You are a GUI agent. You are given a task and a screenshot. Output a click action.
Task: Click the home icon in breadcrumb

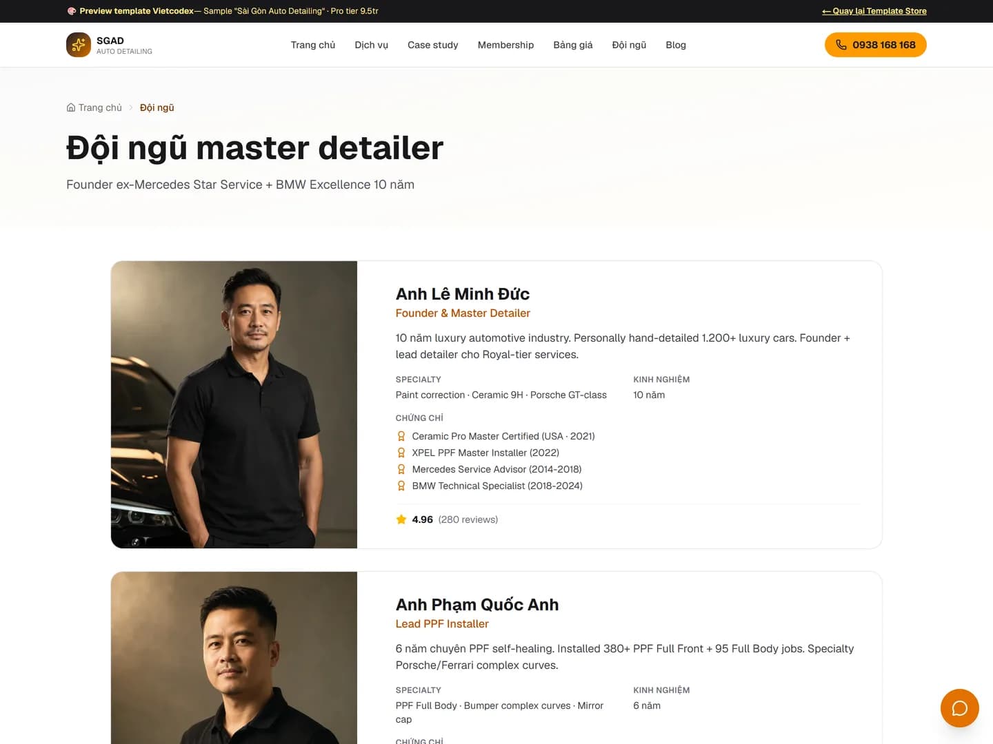tap(71, 107)
